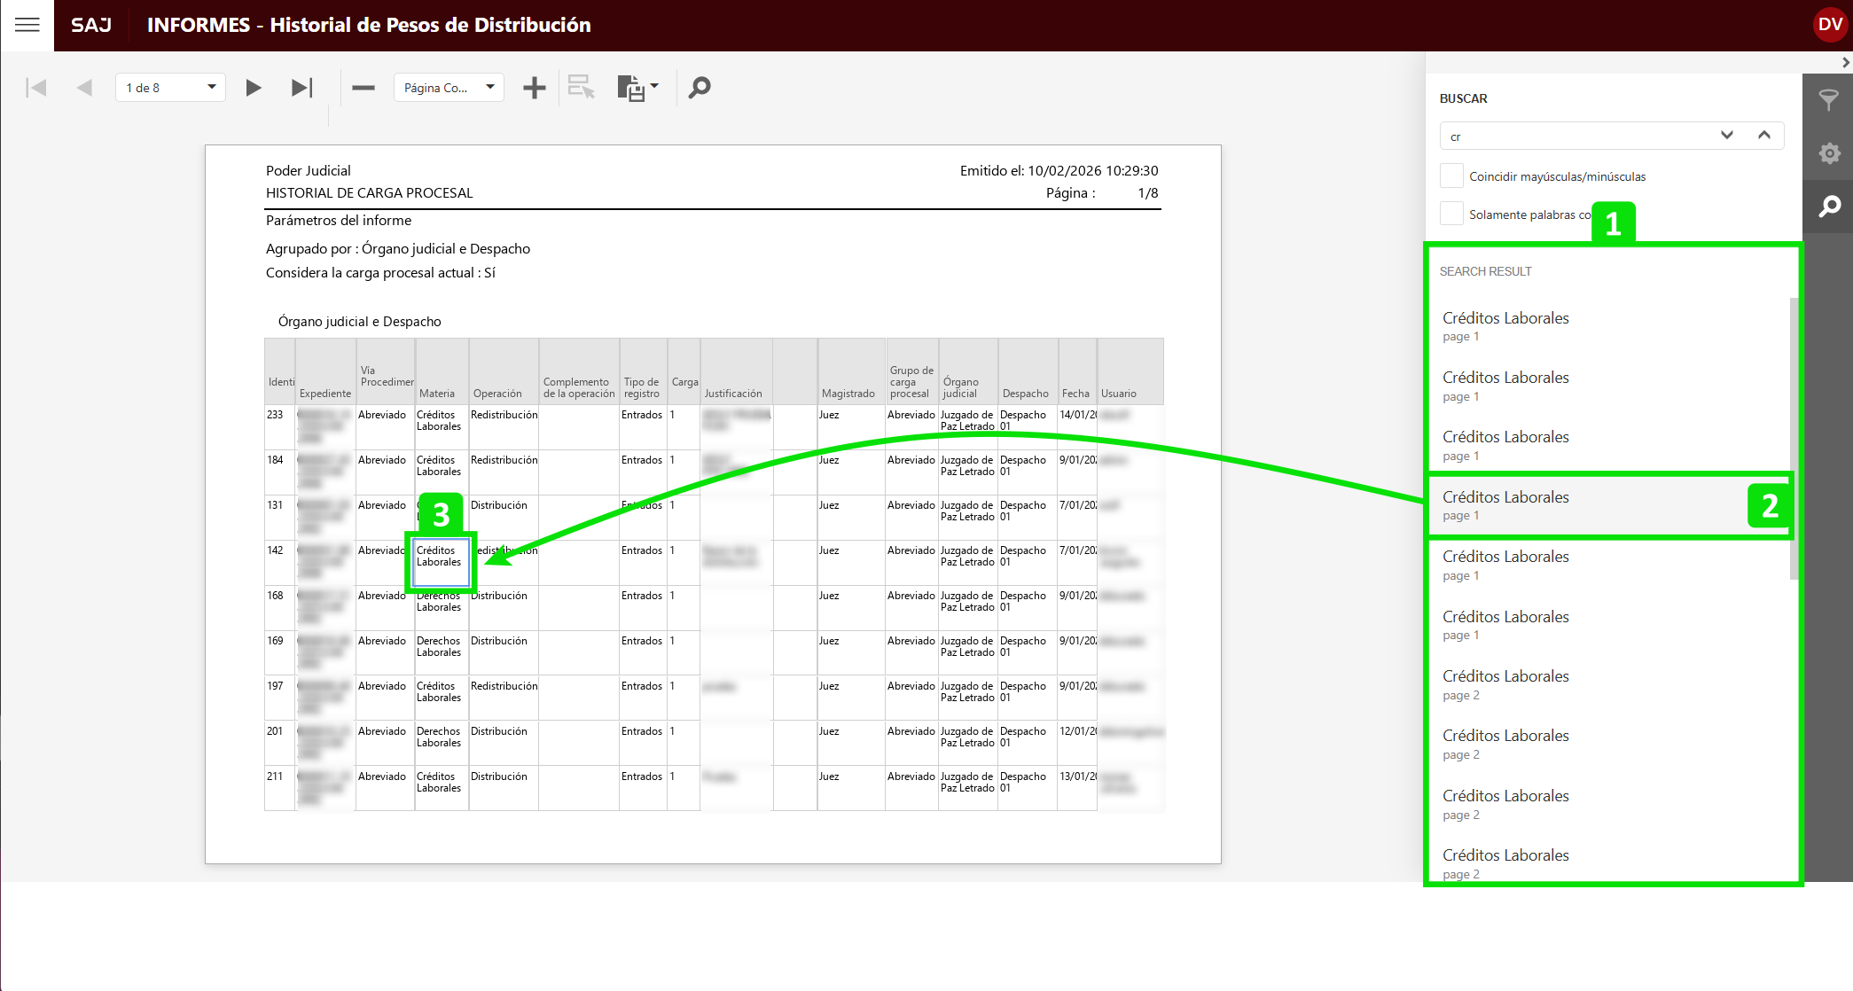Screen dimensions: 1853x991
Task: Open the filter funnel side tab
Action: [x=1828, y=100]
